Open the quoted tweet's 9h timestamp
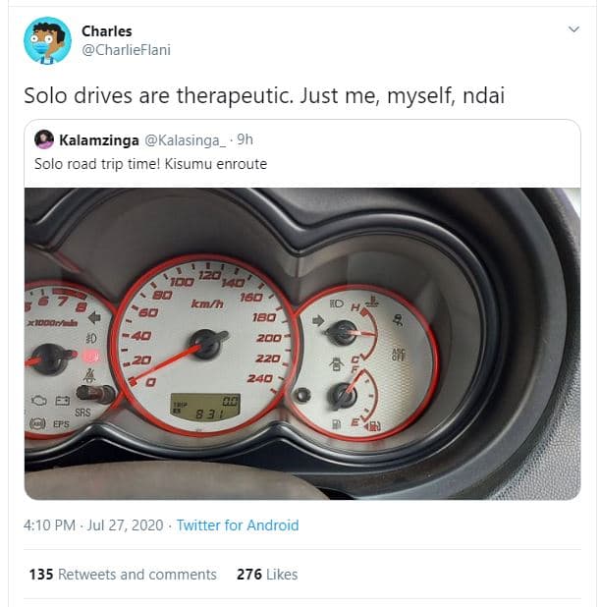 coord(245,139)
